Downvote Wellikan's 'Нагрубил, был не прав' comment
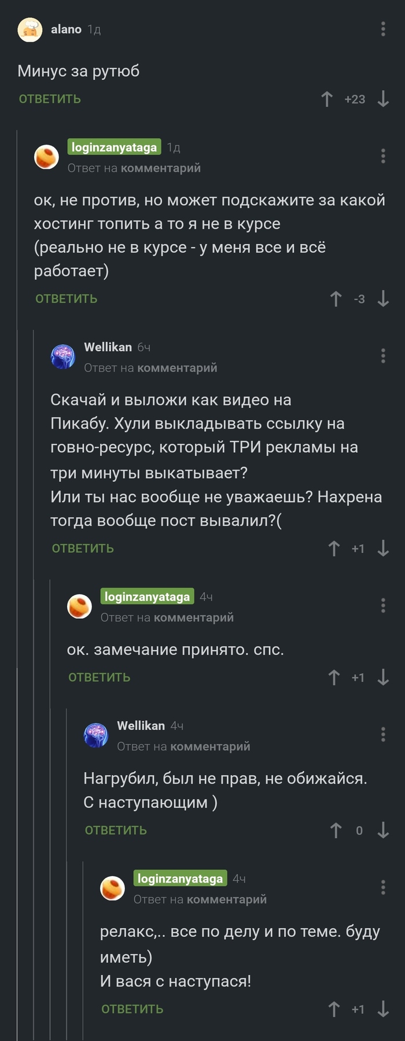Viewport: 405px width, 1041px height. tap(383, 830)
